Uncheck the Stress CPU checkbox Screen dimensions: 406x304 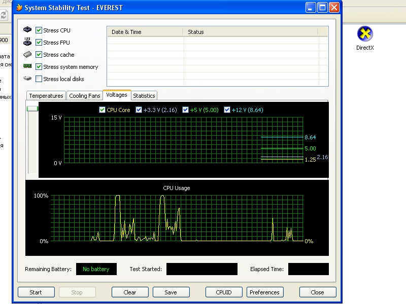coord(39,30)
